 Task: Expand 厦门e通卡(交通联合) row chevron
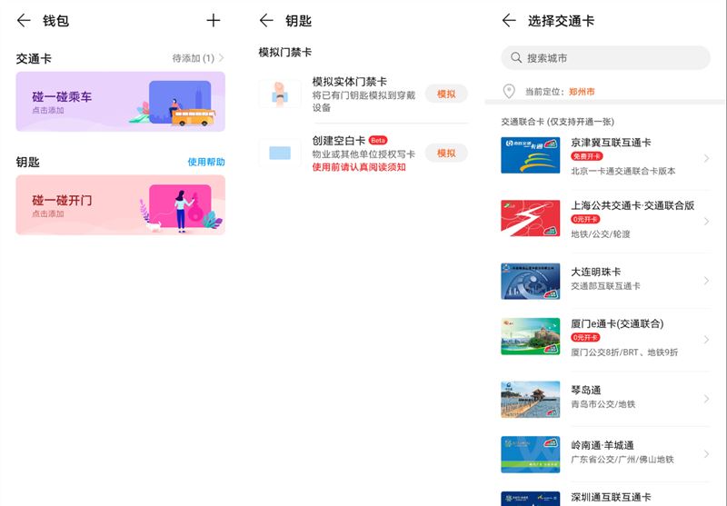click(706, 340)
